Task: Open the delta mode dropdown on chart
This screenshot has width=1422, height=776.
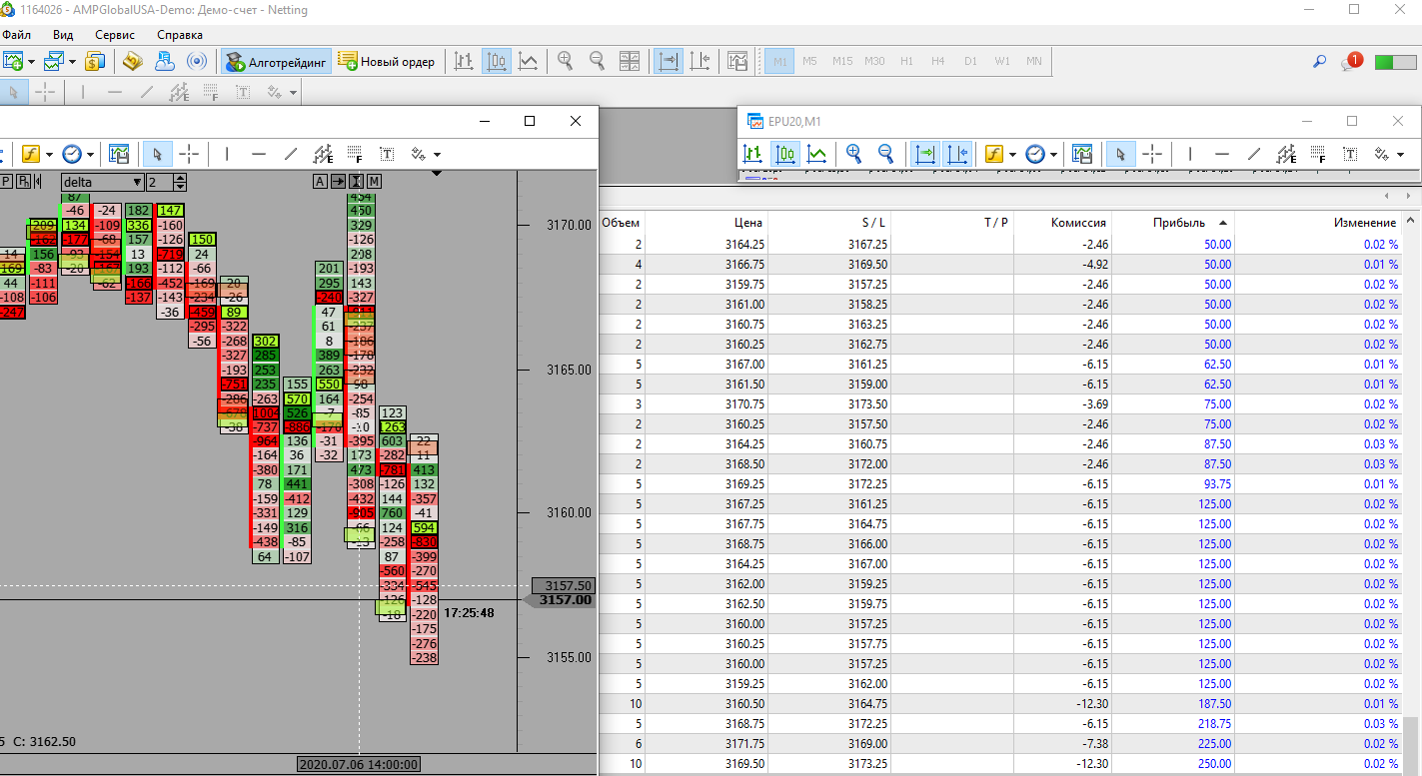Action: pos(103,182)
